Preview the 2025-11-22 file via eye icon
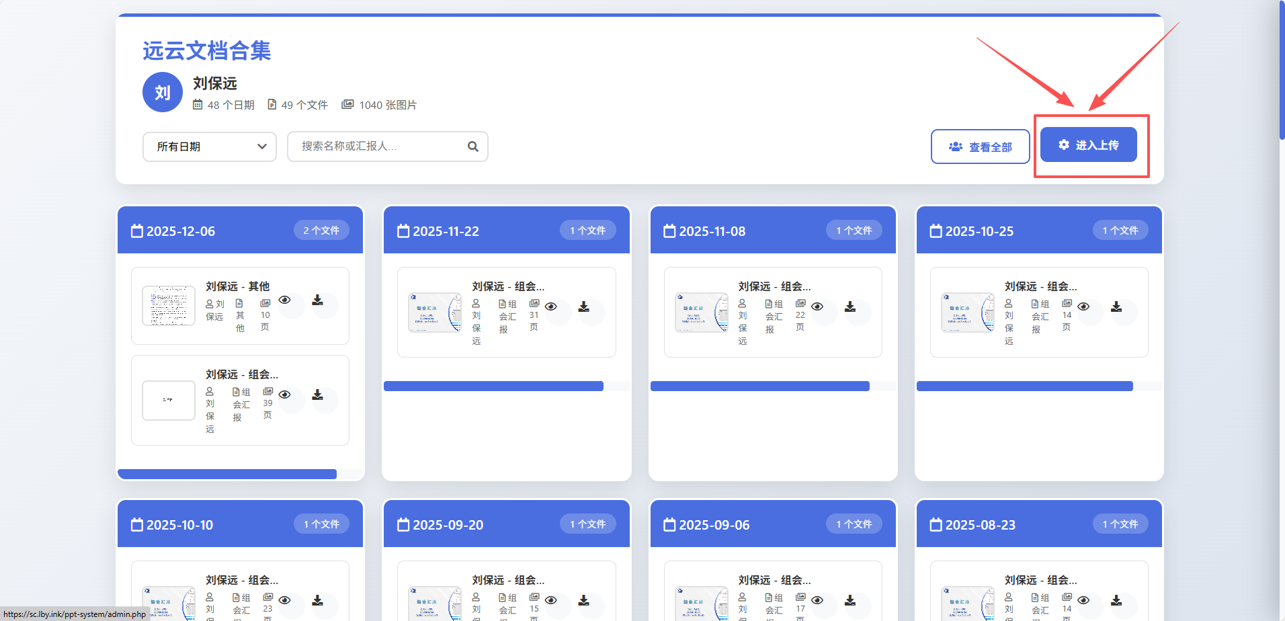This screenshot has height=621, width=1285. 551,306
